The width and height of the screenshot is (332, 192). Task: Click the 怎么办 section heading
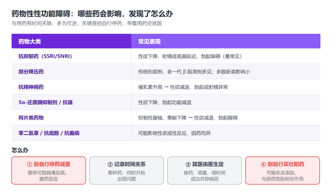click(x=20, y=150)
